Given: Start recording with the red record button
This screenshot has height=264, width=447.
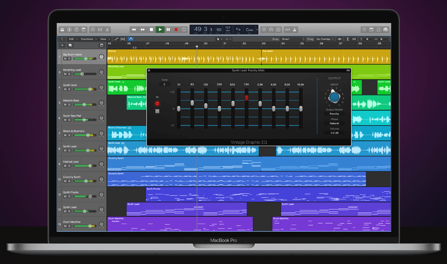Looking at the screenshot, I should [176, 29].
